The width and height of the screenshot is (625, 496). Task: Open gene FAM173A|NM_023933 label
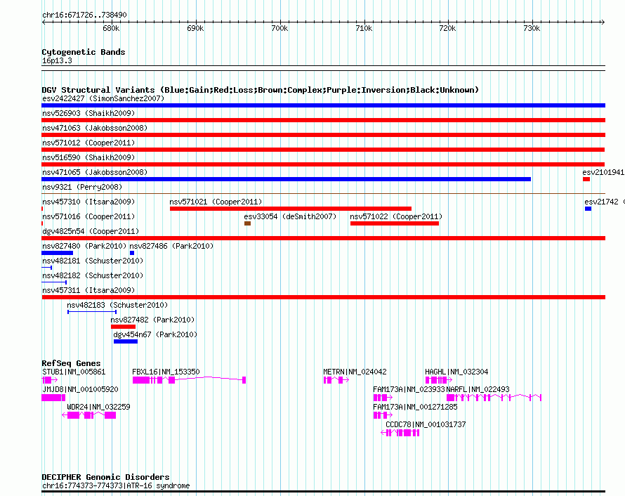pos(409,389)
